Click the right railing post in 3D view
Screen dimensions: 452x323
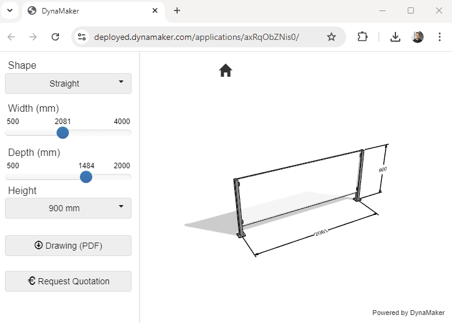pos(359,175)
